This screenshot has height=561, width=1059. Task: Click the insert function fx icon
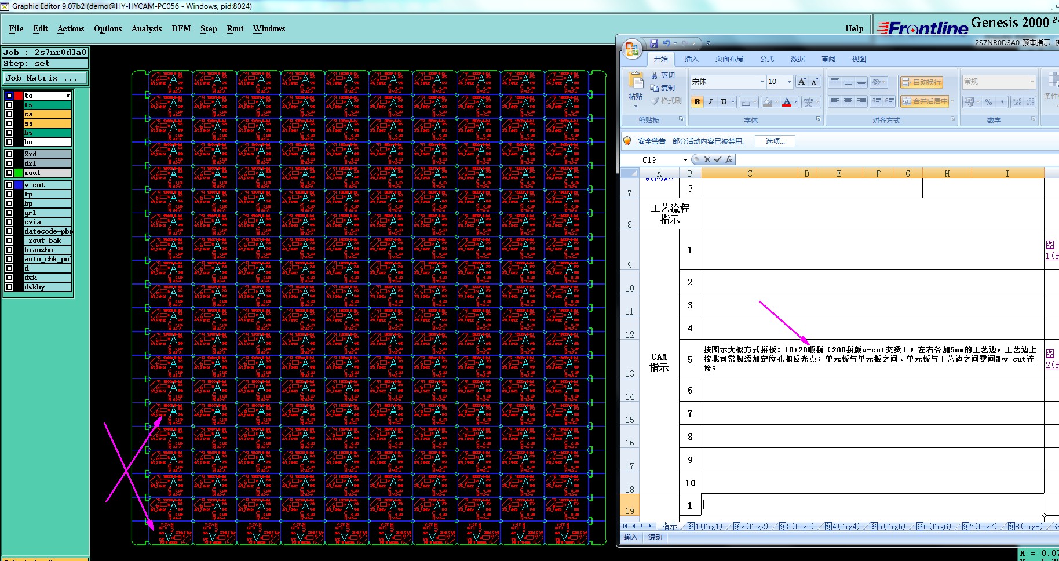tap(729, 159)
